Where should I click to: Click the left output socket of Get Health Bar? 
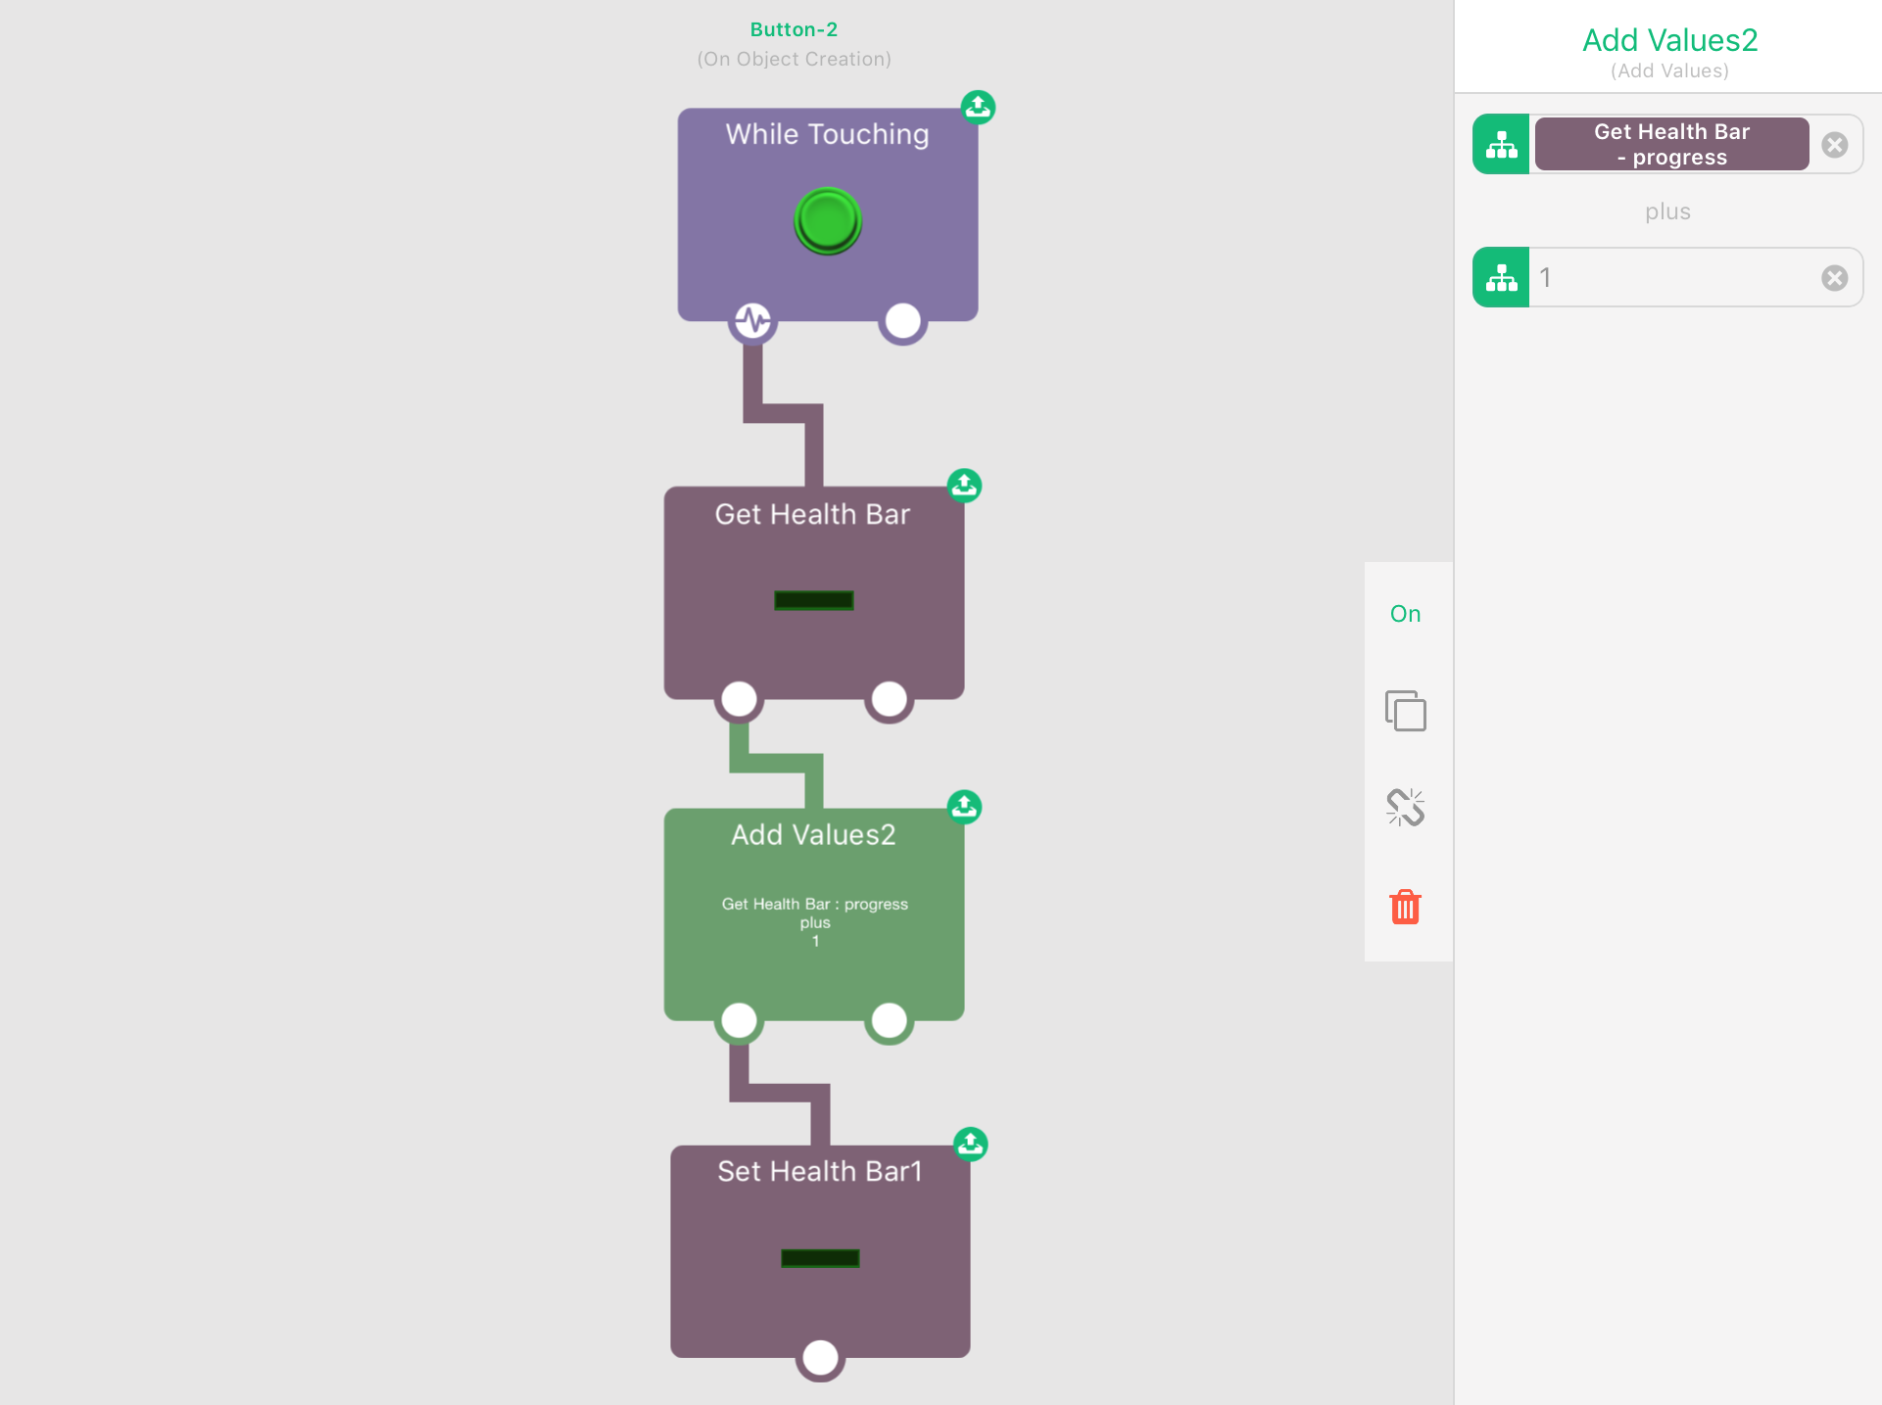[739, 699]
